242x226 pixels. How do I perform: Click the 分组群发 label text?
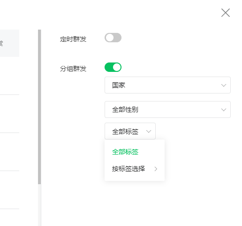(x=73, y=69)
